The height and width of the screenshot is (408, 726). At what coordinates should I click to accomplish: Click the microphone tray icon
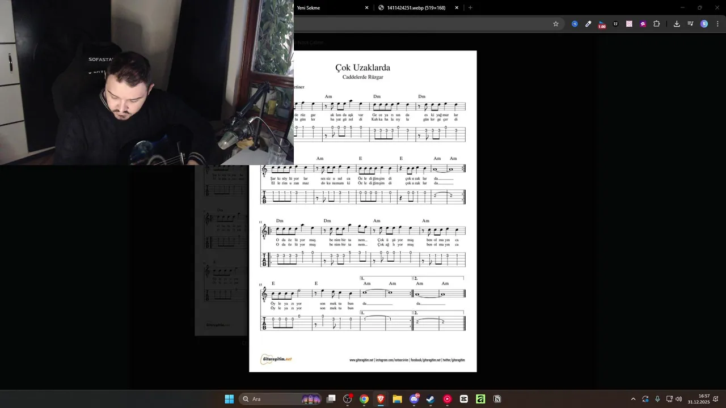[x=657, y=399]
